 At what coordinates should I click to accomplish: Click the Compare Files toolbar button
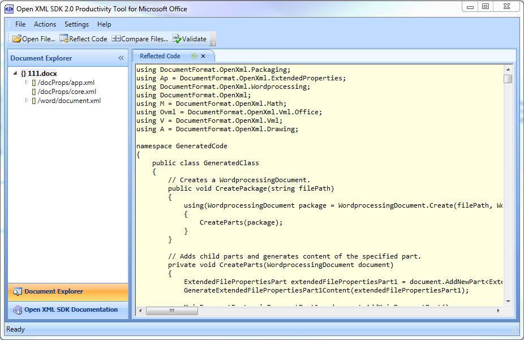coord(140,38)
